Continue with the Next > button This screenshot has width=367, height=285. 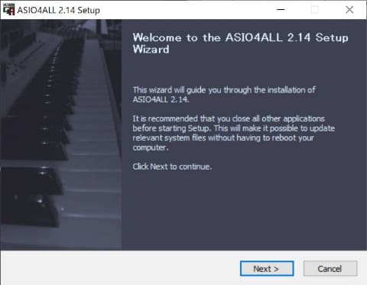click(267, 268)
